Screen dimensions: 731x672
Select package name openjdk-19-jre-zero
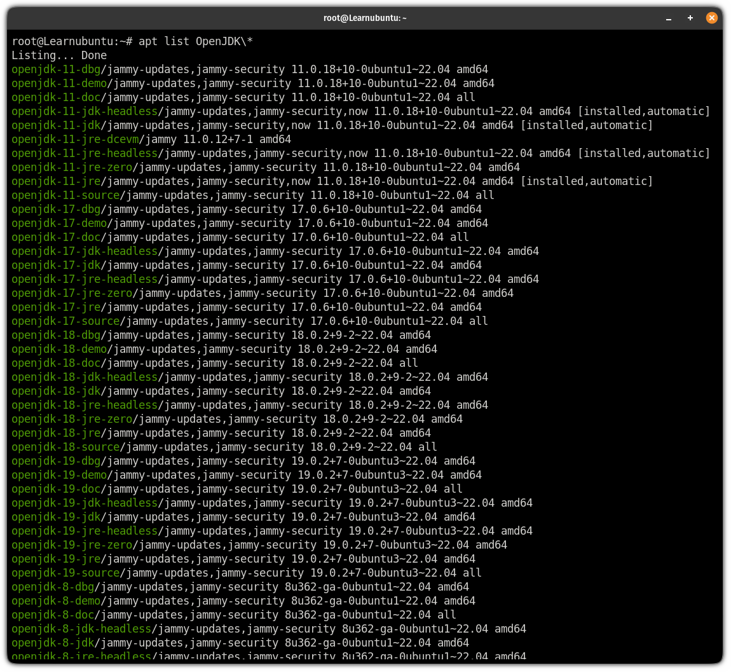[x=72, y=545]
